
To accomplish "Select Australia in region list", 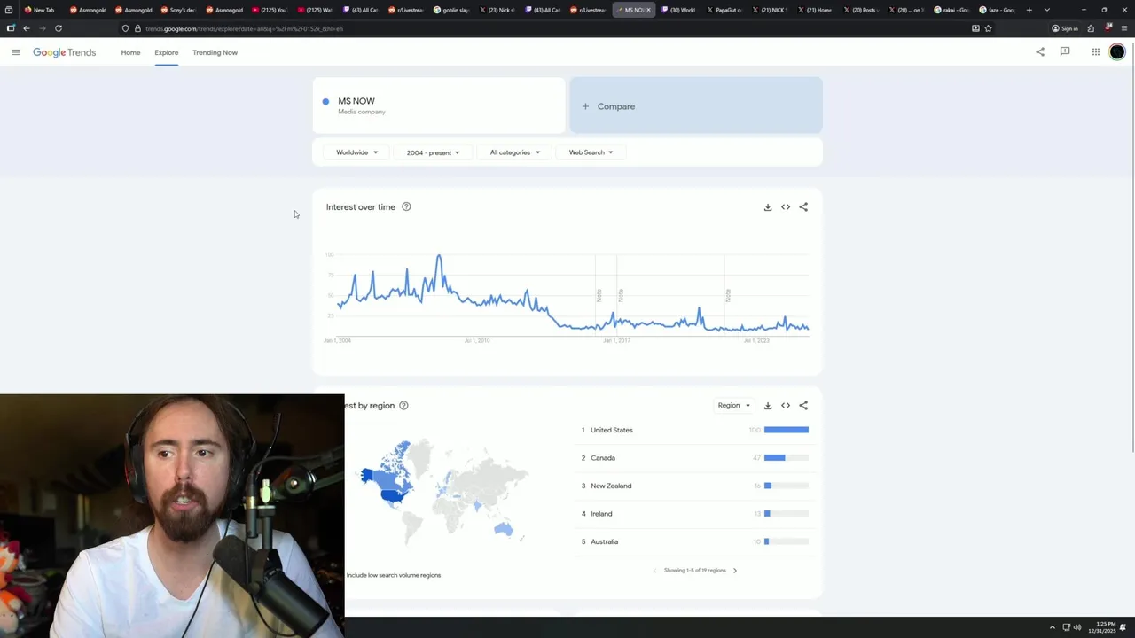I will (x=605, y=541).
